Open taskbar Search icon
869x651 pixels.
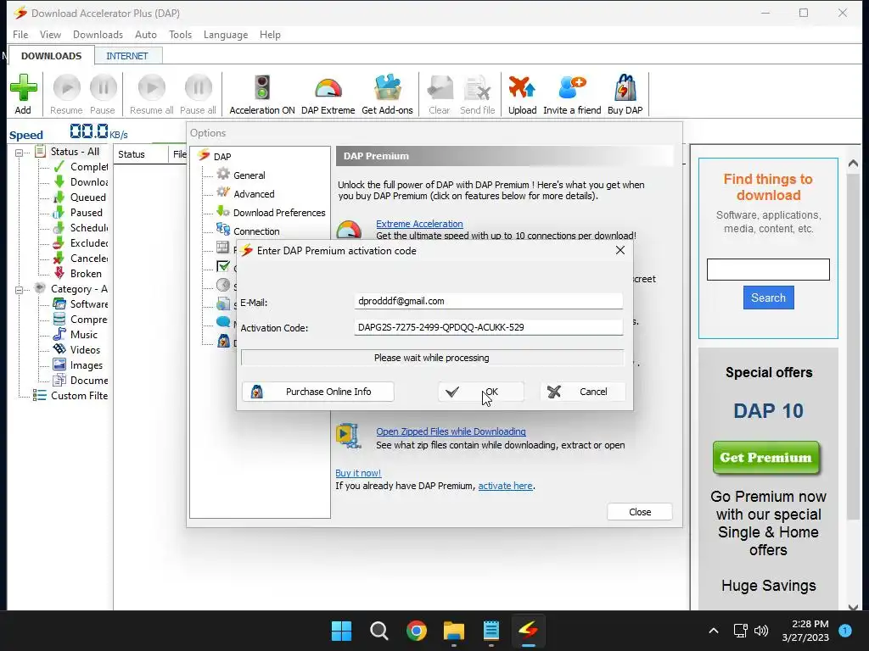[379, 631]
